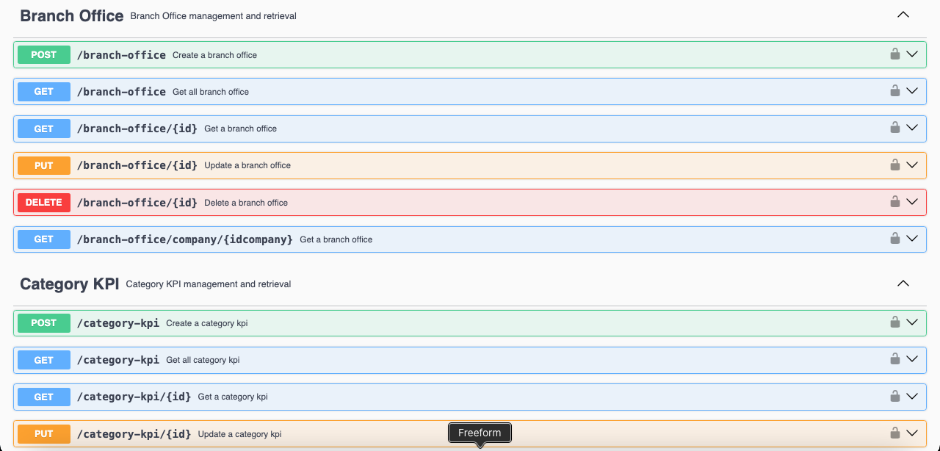Expand chevron for GET /branch-office/{id}
940x451 pixels.
click(912, 128)
